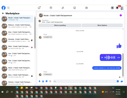Click the voice message waveform
127x98 pixels.
[110, 57]
